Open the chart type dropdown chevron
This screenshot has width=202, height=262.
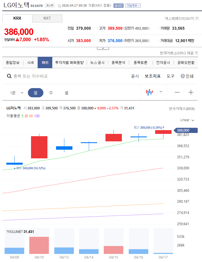coord(161,92)
